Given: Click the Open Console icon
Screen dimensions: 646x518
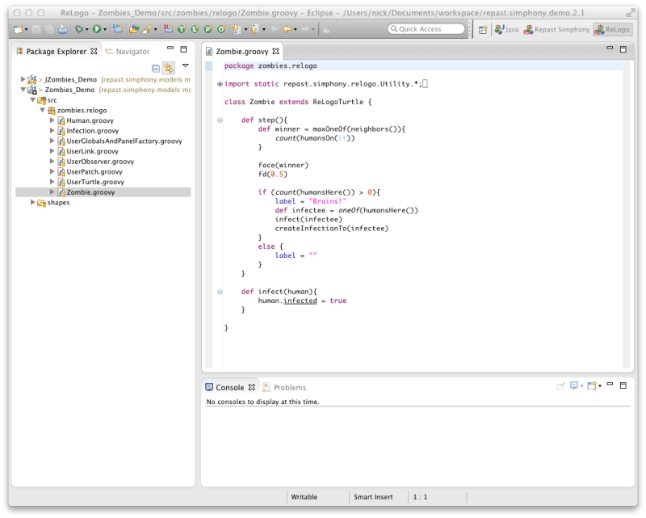Looking at the screenshot, I should (592, 386).
